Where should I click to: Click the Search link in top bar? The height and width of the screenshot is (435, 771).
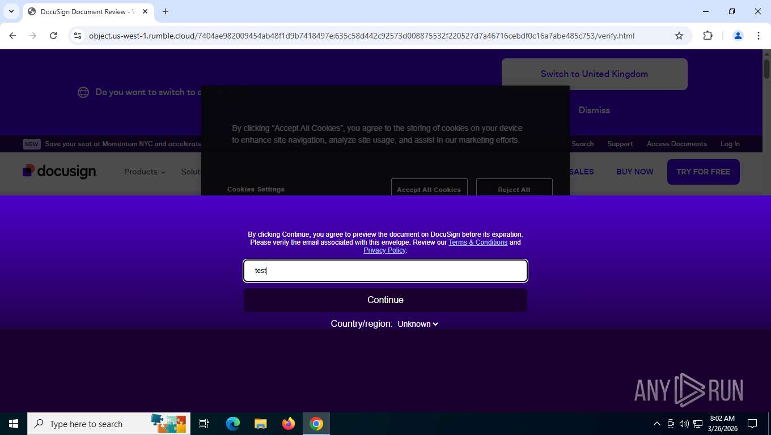point(582,144)
